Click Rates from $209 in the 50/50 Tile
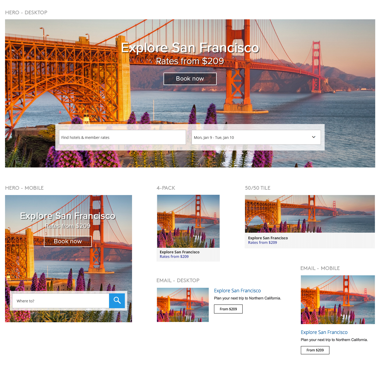Screen dimensions: 381x371 (262, 242)
